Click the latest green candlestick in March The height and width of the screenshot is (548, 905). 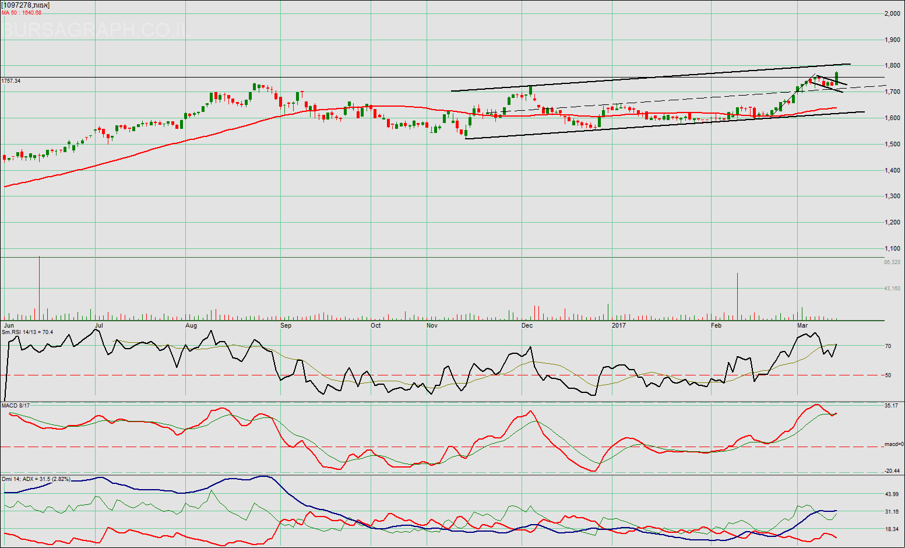point(837,78)
